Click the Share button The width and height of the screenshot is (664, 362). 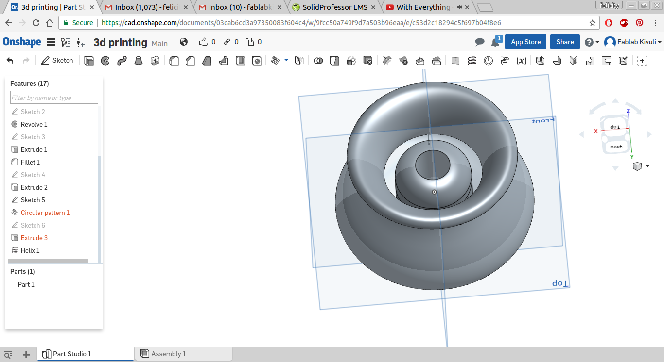[565, 42]
